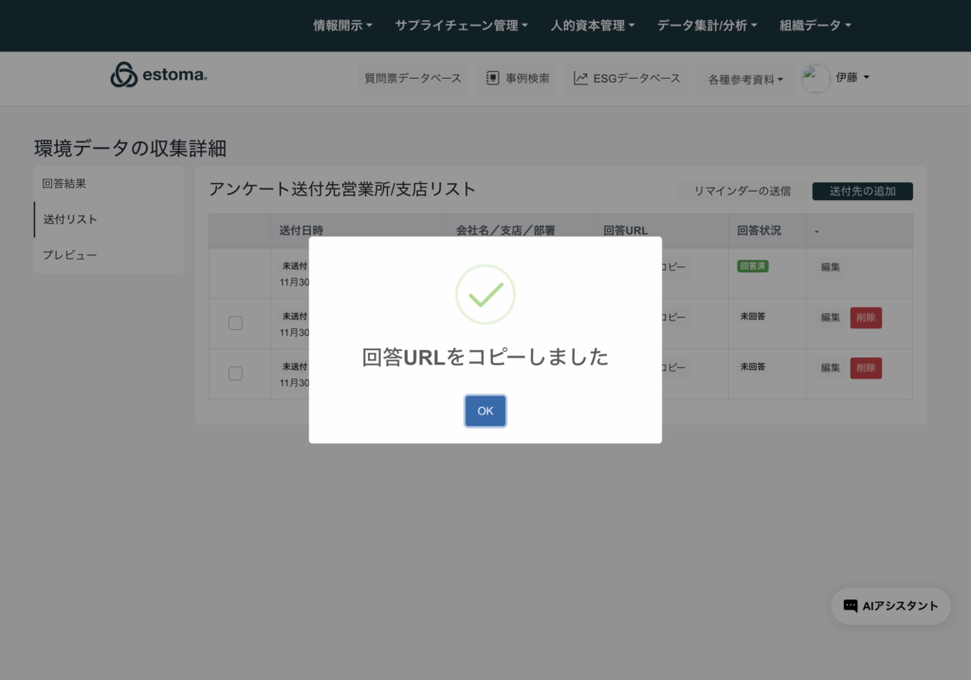Tick the checkbox in the second table row
Image resolution: width=971 pixels, height=680 pixels.
point(235,323)
